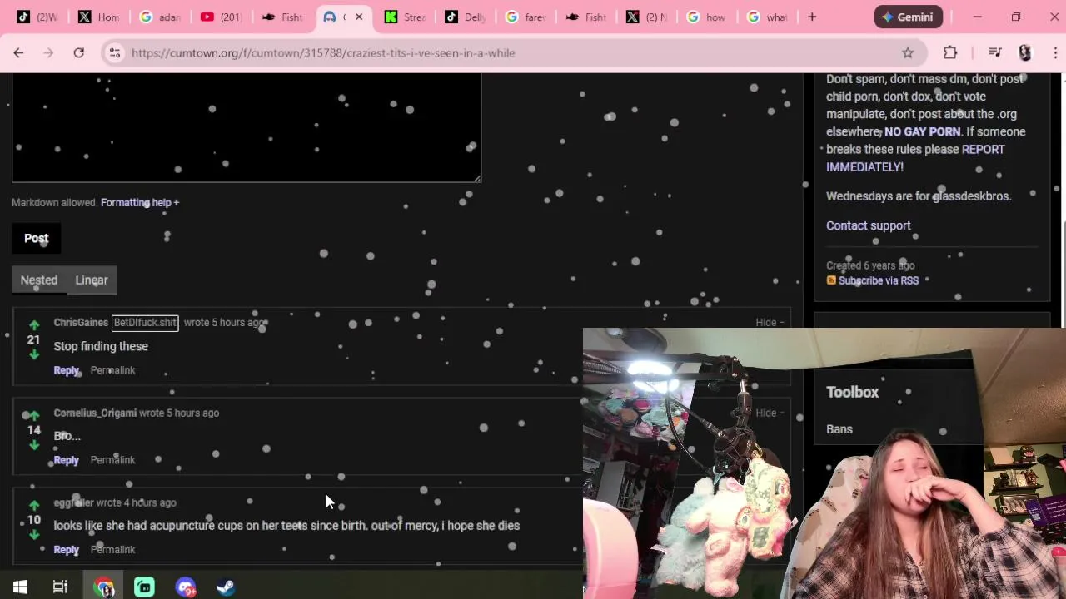Switch comments to Nested view
The height and width of the screenshot is (599, 1066).
pyautogui.click(x=39, y=280)
